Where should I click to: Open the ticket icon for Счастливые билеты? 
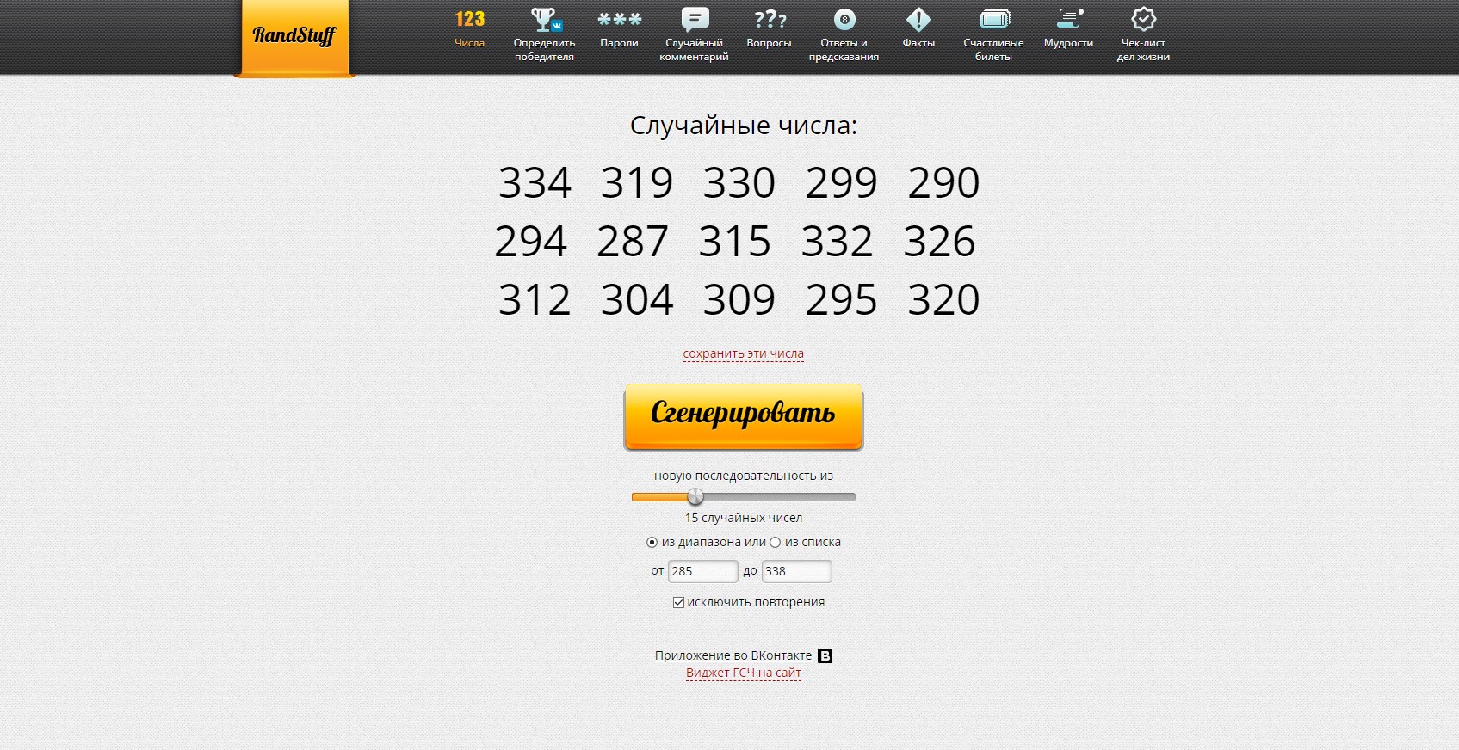point(993,20)
